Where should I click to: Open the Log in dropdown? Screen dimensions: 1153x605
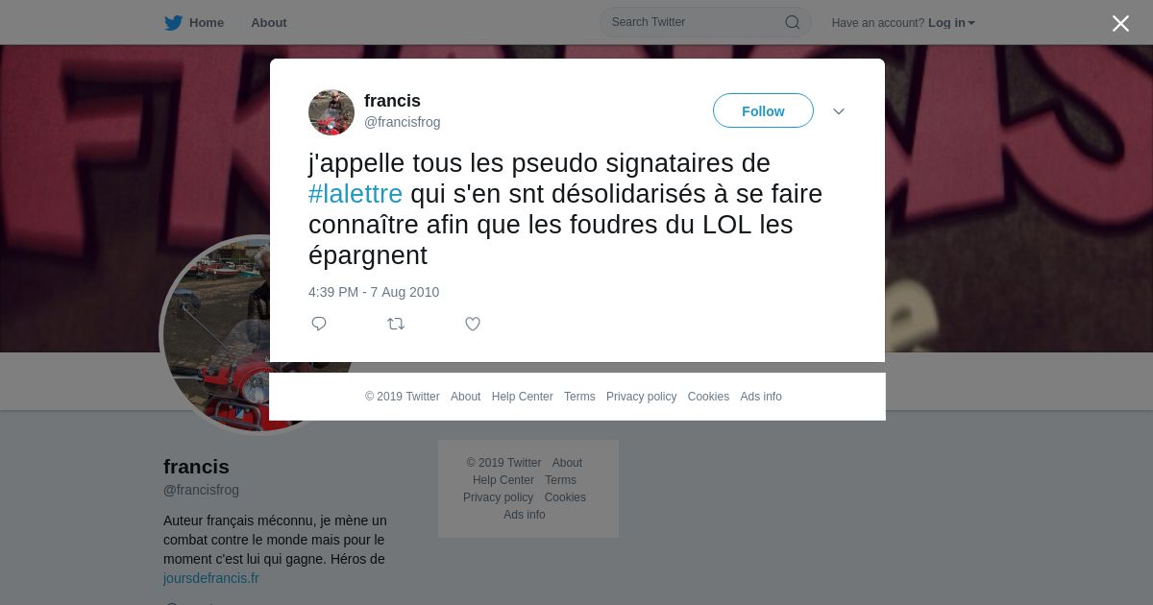951,23
